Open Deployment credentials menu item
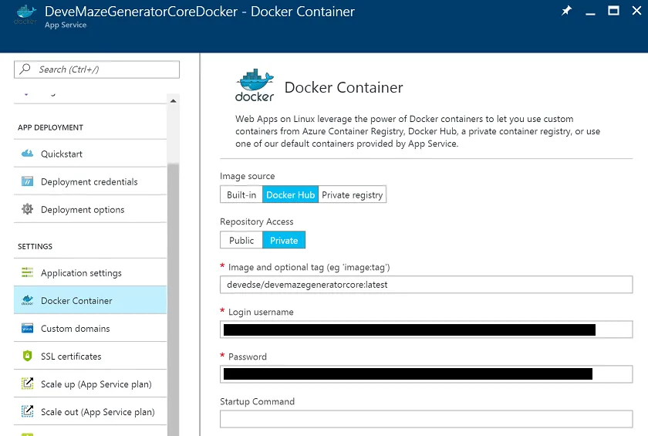The width and height of the screenshot is (648, 436). click(89, 181)
